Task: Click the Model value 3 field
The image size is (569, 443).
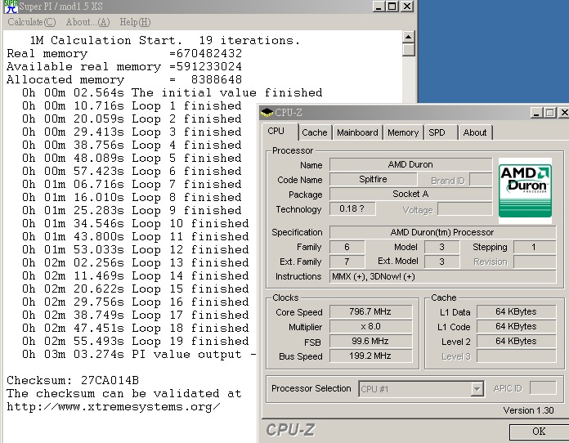Action: [441, 247]
